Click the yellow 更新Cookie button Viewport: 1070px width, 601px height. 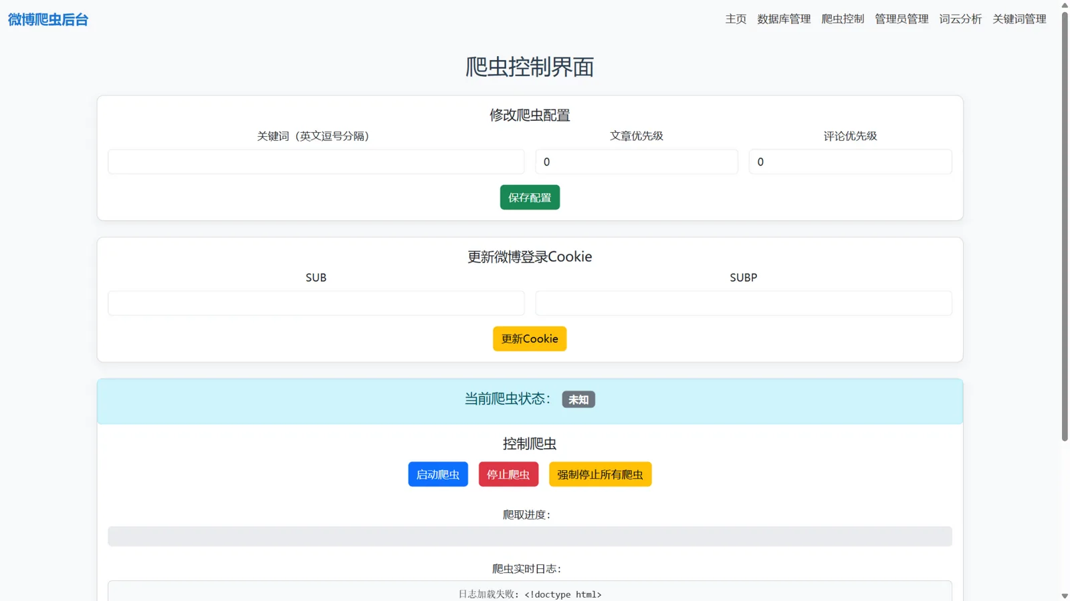[x=530, y=339]
